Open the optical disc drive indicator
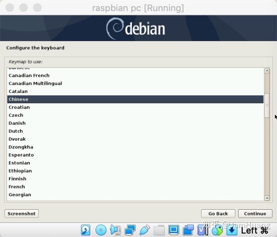 (101, 230)
